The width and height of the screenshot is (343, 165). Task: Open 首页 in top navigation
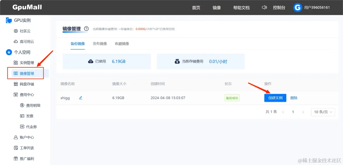pyautogui.click(x=196, y=8)
